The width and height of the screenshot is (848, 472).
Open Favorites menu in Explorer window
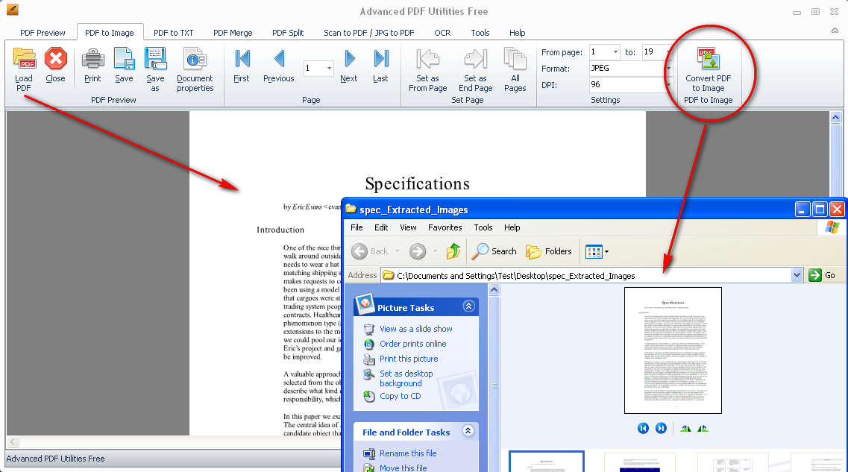click(445, 227)
